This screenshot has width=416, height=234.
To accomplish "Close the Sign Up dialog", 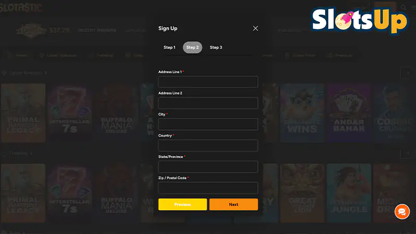I will [x=255, y=29].
